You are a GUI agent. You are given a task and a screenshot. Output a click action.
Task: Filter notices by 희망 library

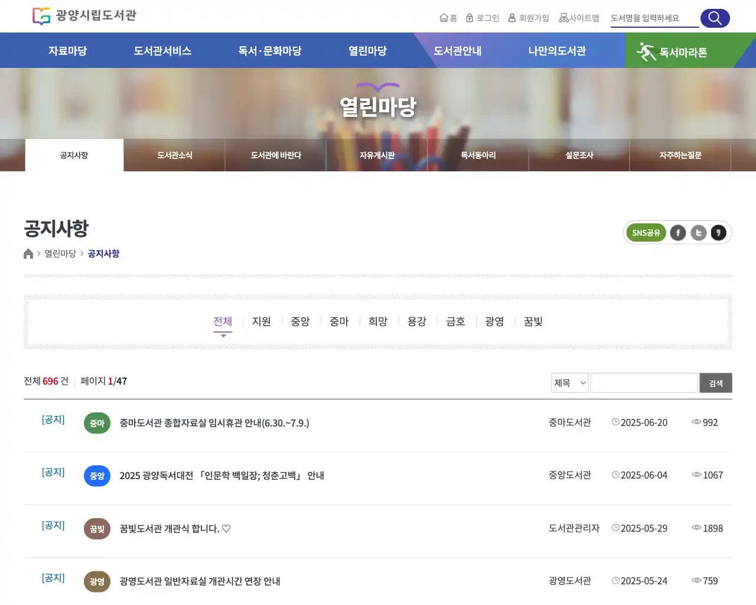(378, 321)
